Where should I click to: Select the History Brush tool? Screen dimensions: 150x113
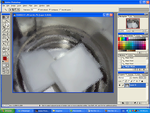tap(7, 34)
